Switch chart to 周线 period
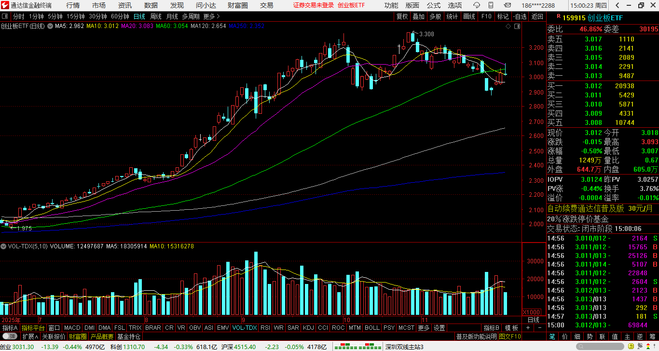The height and width of the screenshot is (351, 659). 156,16
